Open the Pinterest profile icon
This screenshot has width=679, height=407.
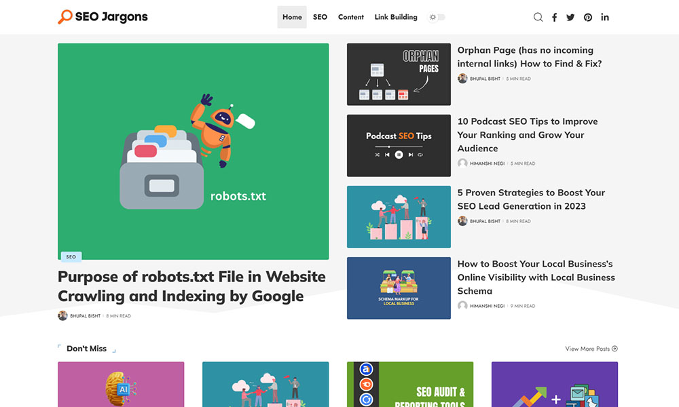point(587,17)
